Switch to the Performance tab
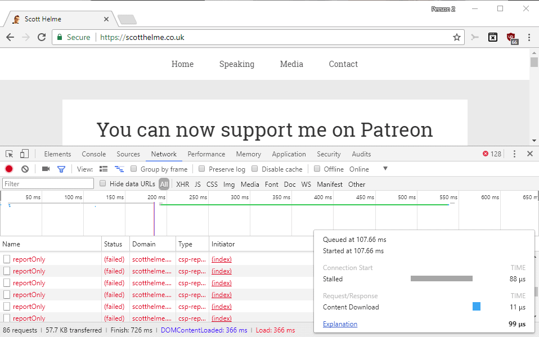The image size is (539, 337). click(x=206, y=154)
